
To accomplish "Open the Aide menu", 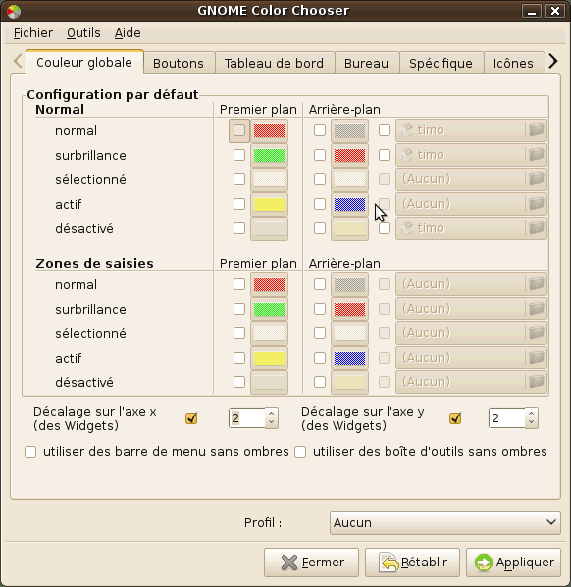I will [x=128, y=33].
